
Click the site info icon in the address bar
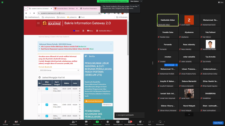point(39,13)
